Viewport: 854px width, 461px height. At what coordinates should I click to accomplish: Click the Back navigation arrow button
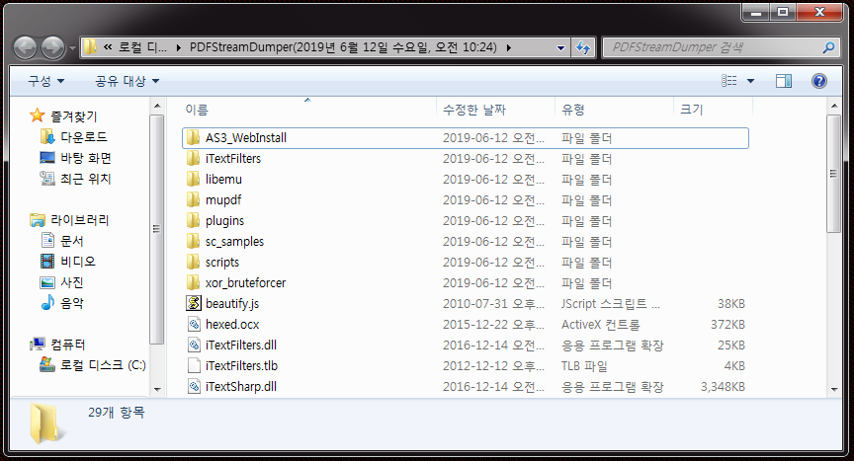click(25, 47)
